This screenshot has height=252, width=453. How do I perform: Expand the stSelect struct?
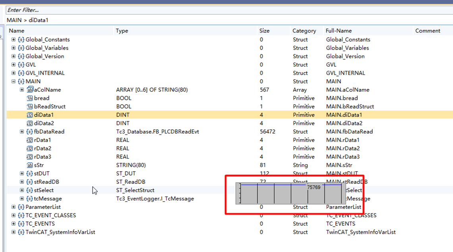coord(22,190)
